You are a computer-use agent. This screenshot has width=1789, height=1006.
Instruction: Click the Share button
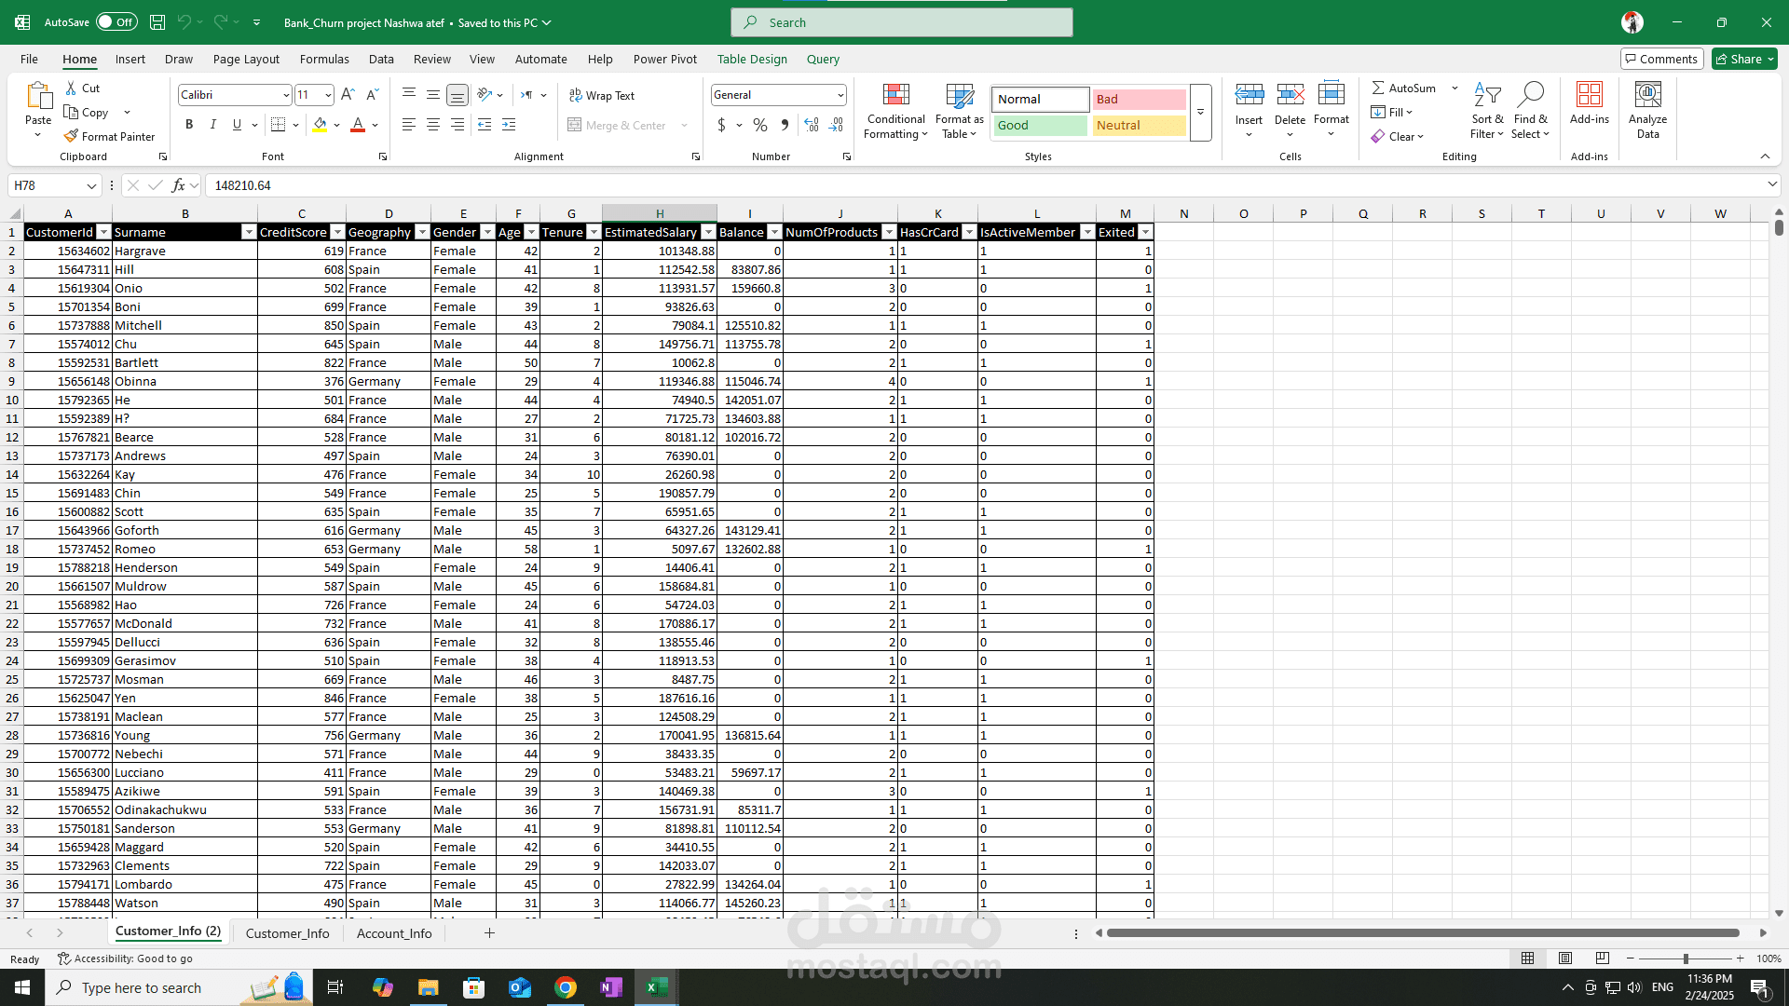1744,59
